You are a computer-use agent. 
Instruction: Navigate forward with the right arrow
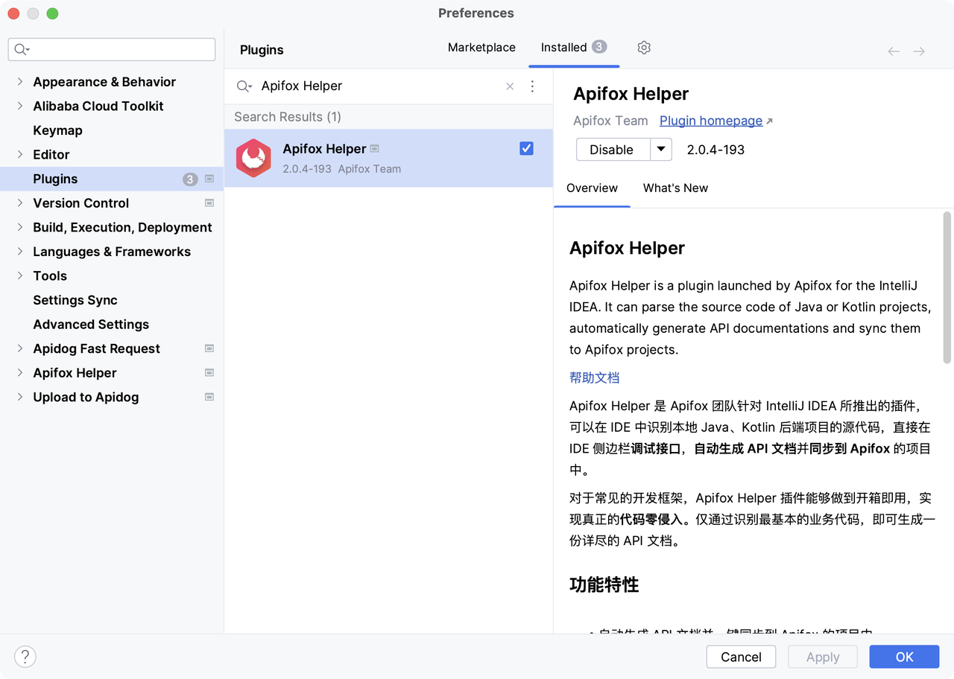[919, 51]
